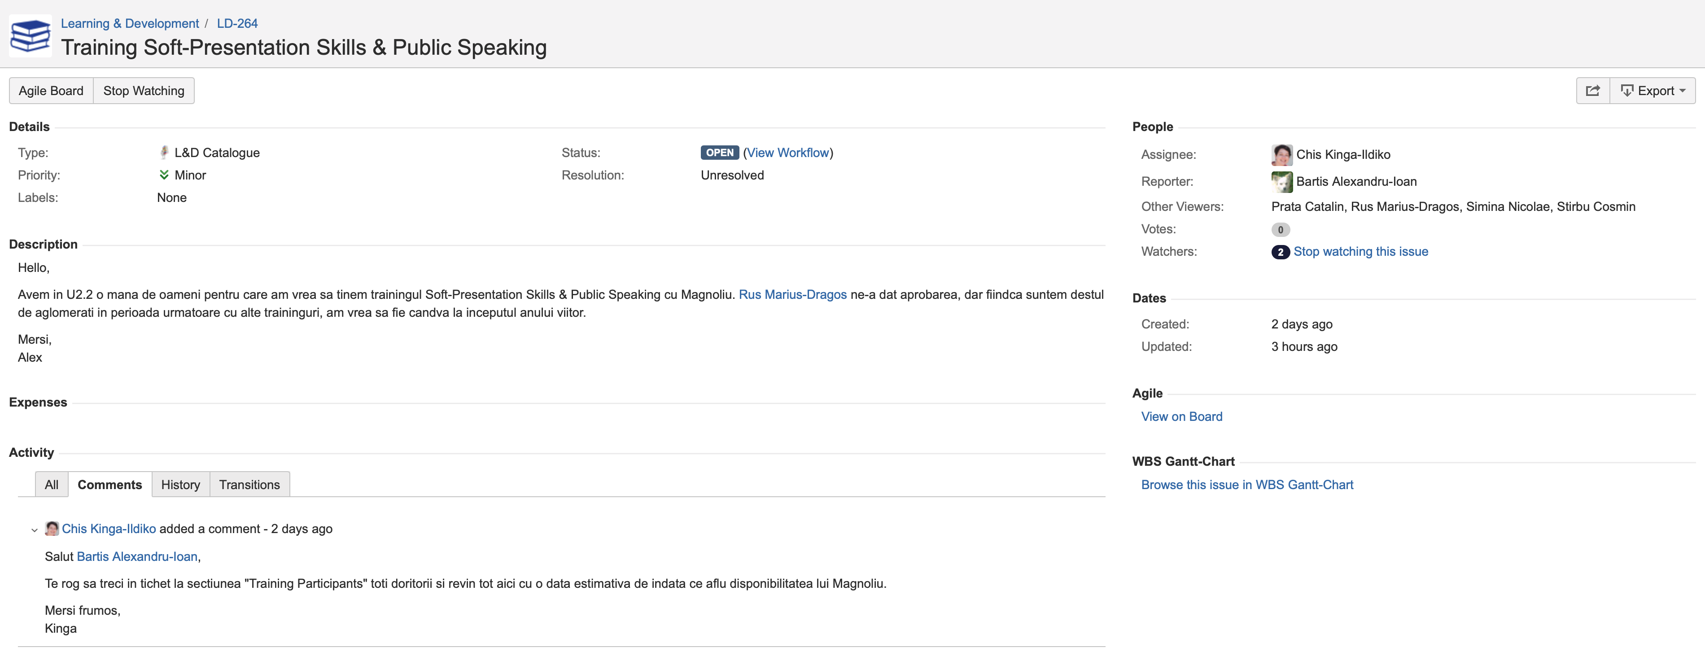
Task: Click the Chis Kinga-Ildiko assignee name
Action: coord(1343,155)
